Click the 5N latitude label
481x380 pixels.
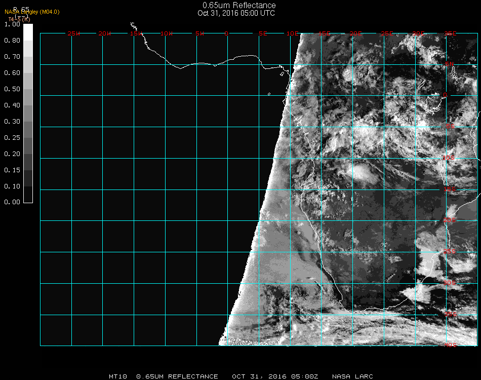coord(449,64)
